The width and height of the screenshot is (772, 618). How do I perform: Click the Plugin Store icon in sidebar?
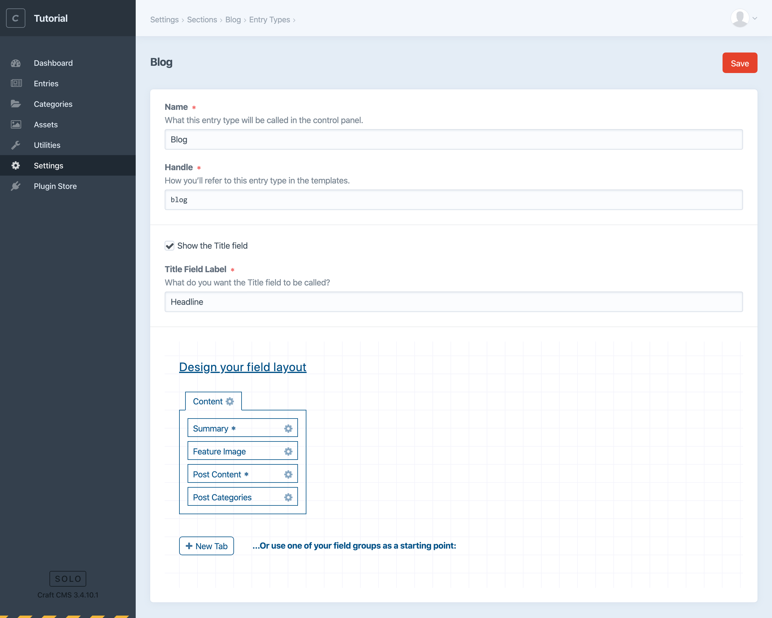(x=16, y=186)
